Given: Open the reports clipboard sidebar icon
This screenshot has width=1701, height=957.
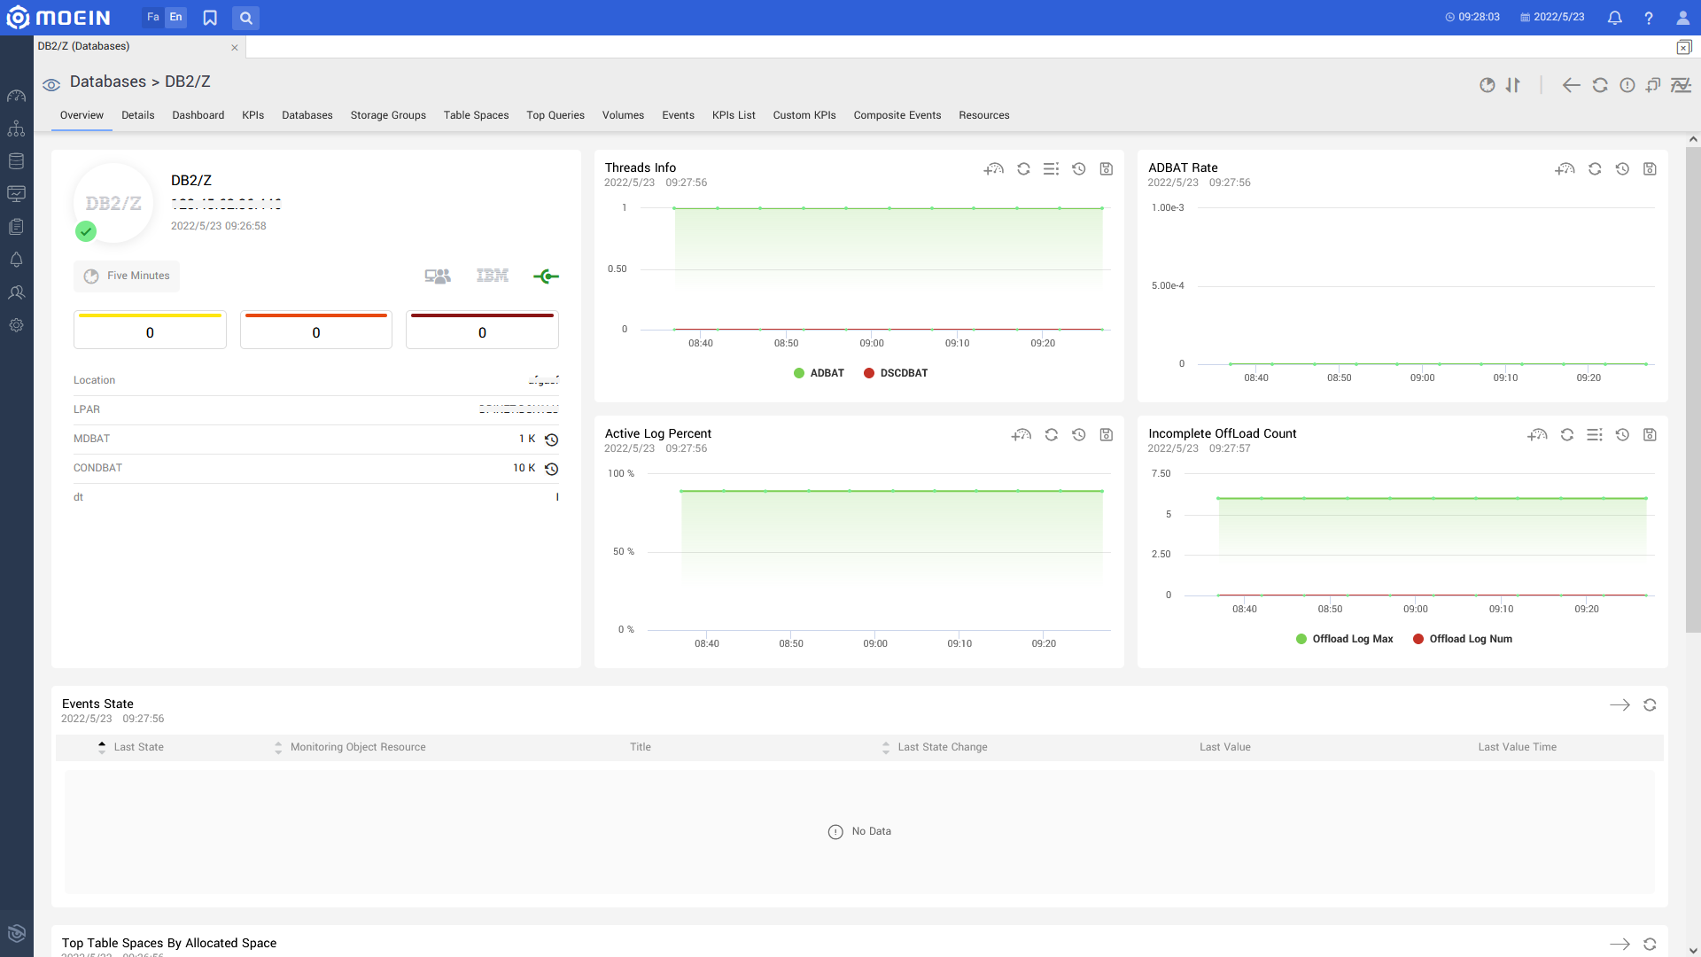Looking at the screenshot, I should (16, 227).
